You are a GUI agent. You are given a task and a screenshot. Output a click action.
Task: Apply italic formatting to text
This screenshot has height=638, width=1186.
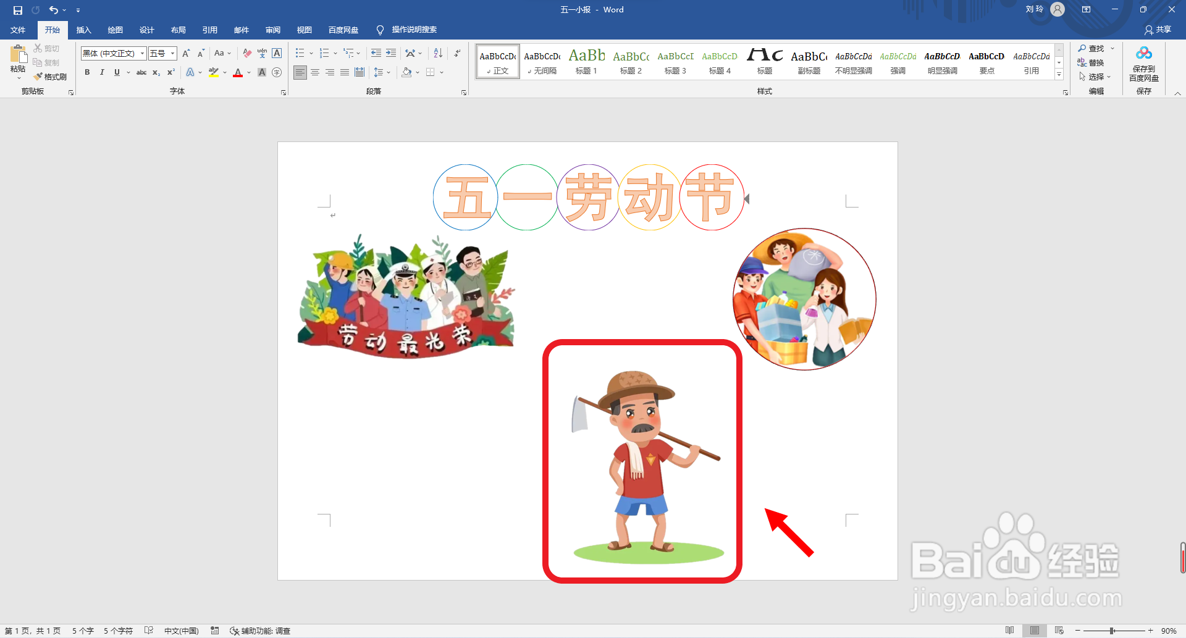coord(102,72)
